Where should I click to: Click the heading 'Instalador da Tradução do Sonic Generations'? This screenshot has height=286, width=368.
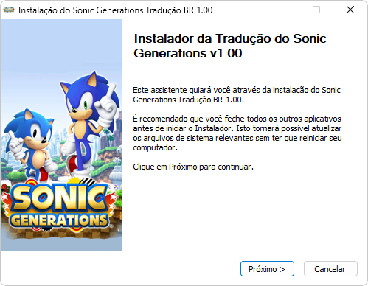(230, 46)
